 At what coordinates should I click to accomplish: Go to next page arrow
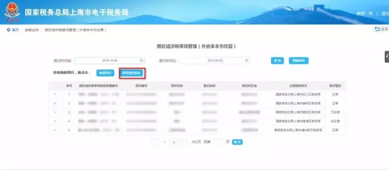[183, 142]
